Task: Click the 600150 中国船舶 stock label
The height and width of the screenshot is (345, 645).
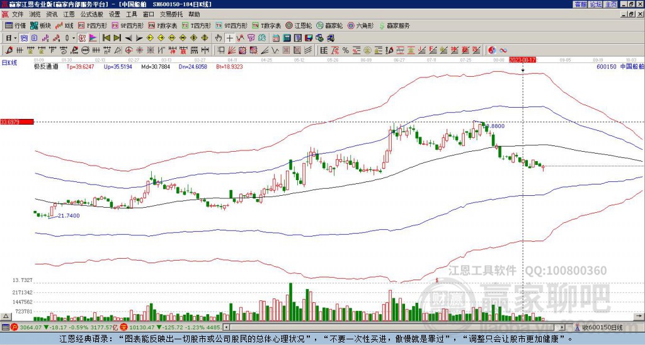Action: (x=620, y=66)
